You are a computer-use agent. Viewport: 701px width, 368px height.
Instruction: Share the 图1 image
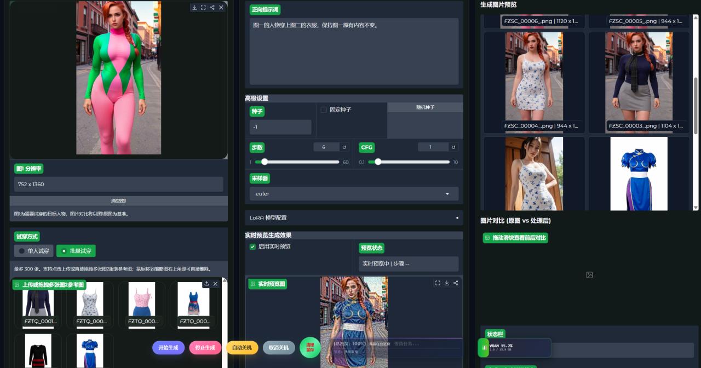pyautogui.click(x=212, y=7)
